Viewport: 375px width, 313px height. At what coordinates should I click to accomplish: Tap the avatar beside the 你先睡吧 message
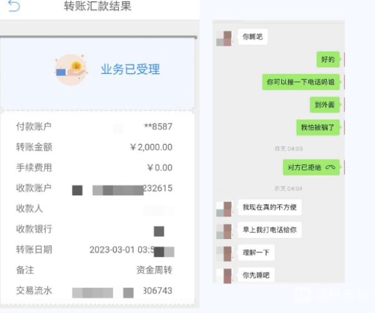pyautogui.click(x=224, y=275)
